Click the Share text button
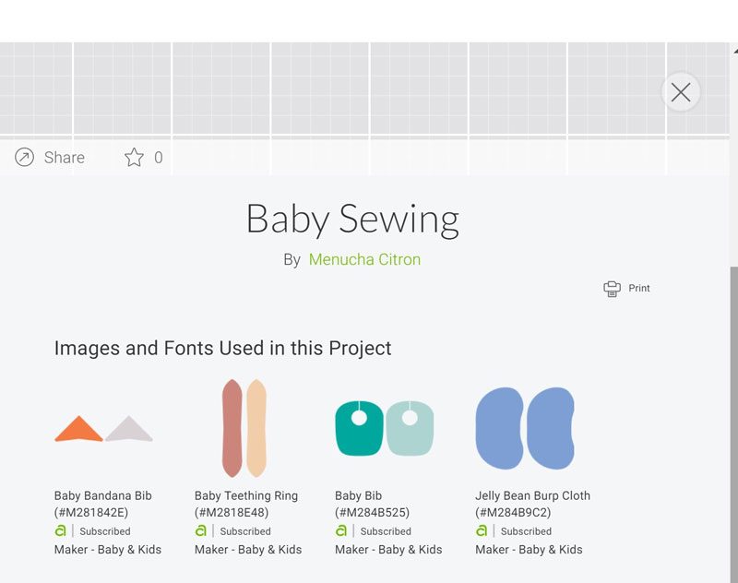Image resolution: width=738 pixels, height=583 pixels. coord(65,157)
